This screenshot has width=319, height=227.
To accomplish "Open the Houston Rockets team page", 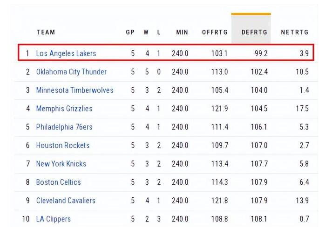I will pyautogui.click(x=63, y=145).
